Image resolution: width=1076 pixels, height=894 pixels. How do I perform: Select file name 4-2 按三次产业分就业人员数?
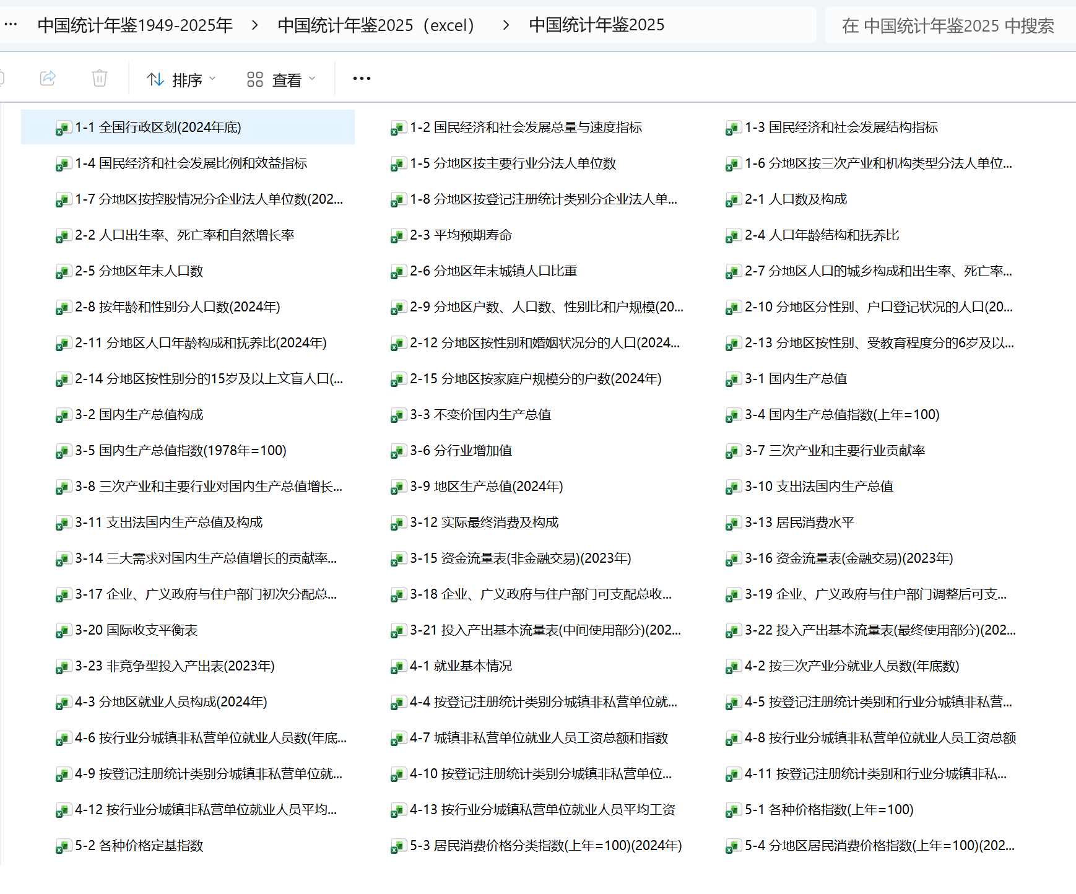[x=853, y=666]
